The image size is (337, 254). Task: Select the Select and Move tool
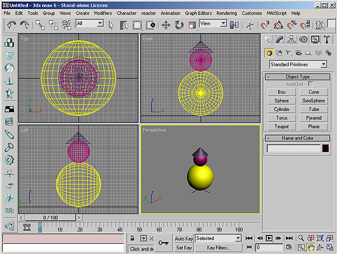(x=166, y=25)
